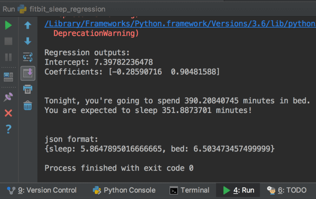
Task: Click the Stop process square icon
Action: coord(8,41)
